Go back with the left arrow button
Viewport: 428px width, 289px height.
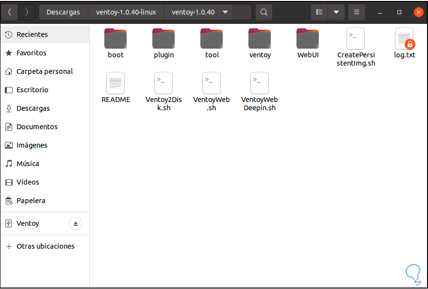click(10, 12)
